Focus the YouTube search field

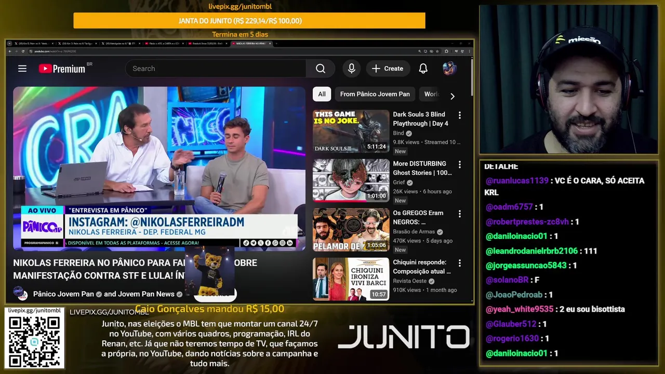click(x=216, y=69)
